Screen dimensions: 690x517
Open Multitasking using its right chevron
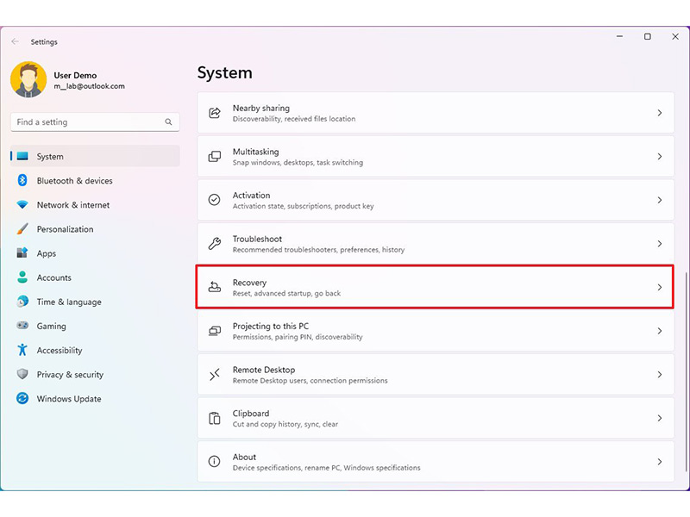click(x=660, y=157)
